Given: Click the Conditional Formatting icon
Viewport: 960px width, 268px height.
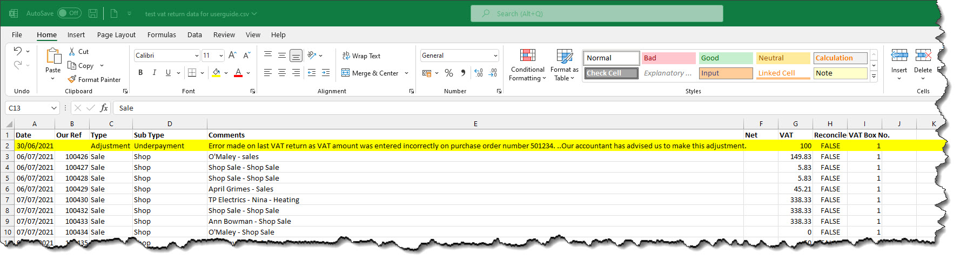Looking at the screenshot, I should point(527,56).
